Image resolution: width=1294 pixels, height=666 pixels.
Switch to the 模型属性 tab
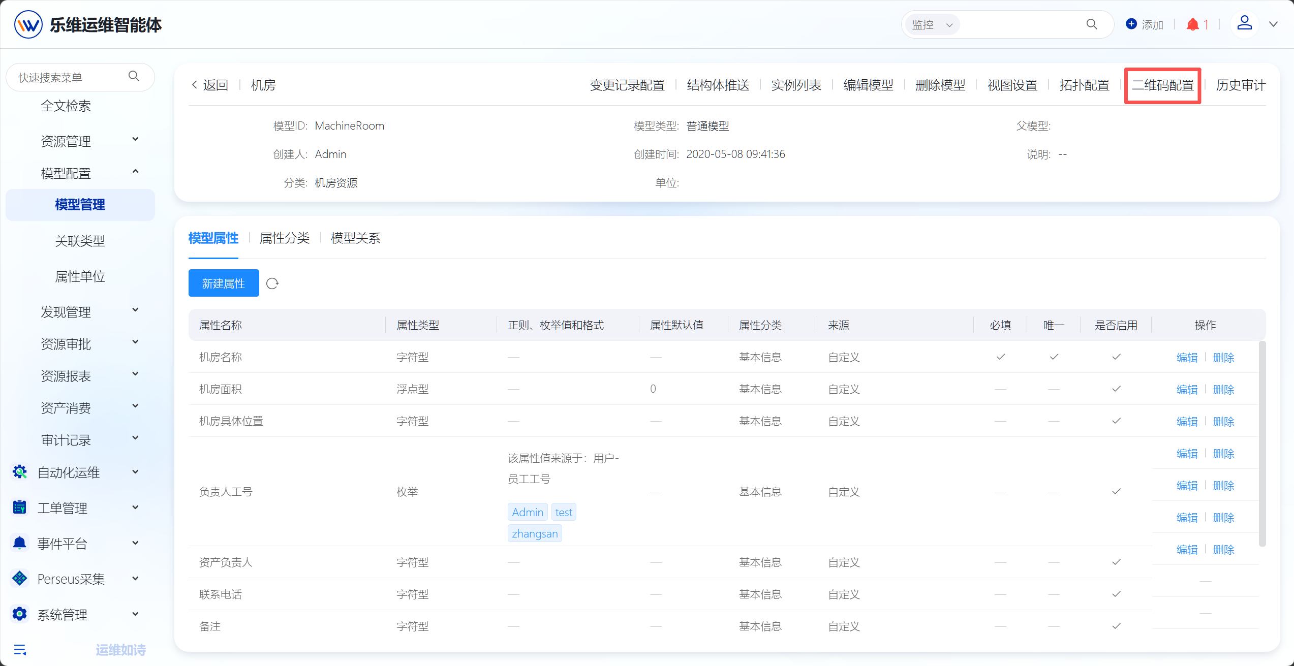pos(213,238)
